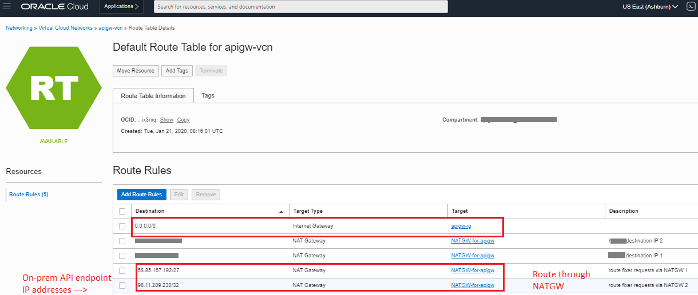Select the Route Table Information tab

(x=153, y=96)
